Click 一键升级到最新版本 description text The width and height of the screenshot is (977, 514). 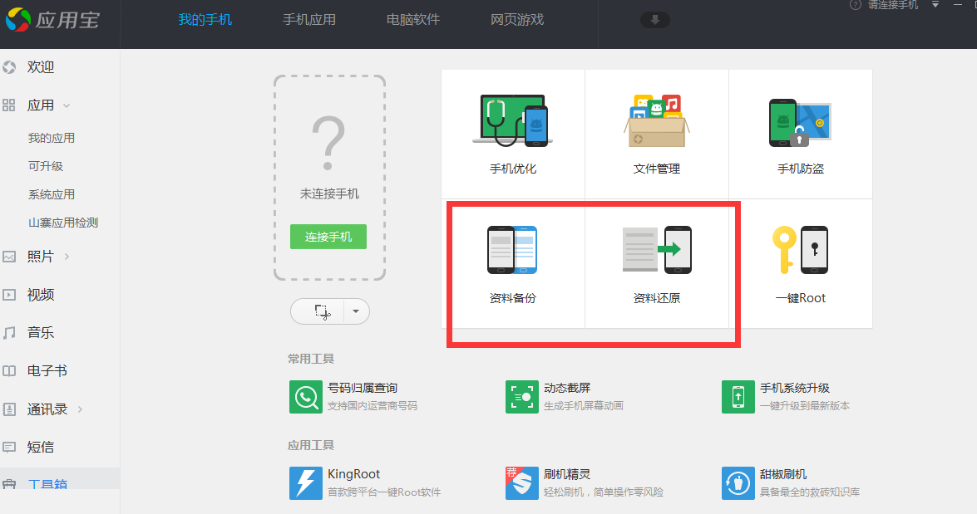click(805, 406)
